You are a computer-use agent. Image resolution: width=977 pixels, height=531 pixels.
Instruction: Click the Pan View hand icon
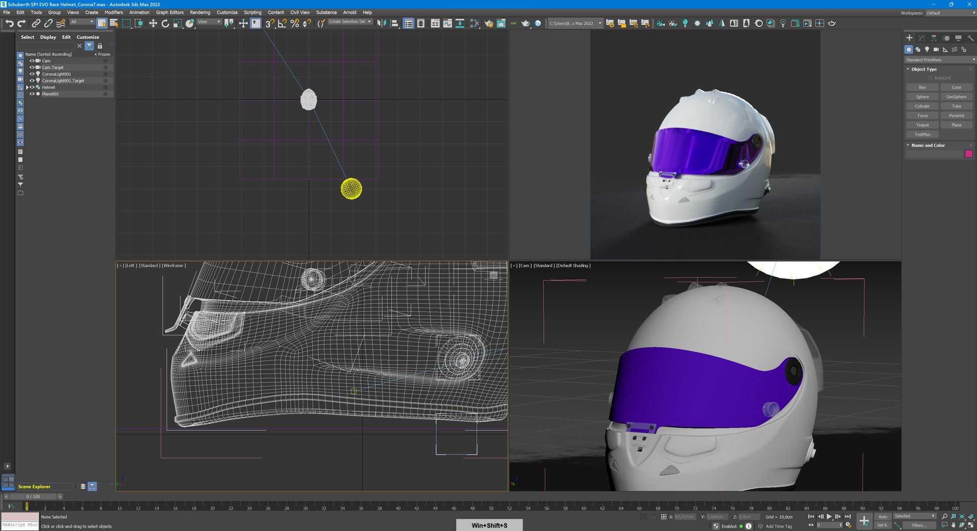[953, 525]
